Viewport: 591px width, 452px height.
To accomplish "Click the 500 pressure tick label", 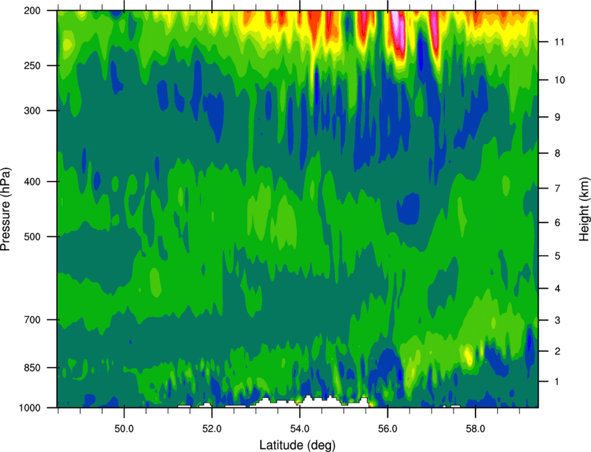I will (33, 236).
